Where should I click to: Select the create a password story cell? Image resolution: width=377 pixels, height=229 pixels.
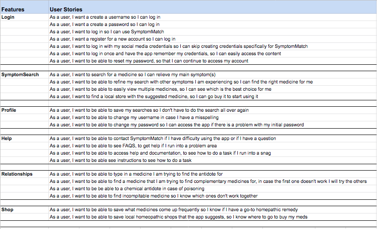click(x=213, y=25)
